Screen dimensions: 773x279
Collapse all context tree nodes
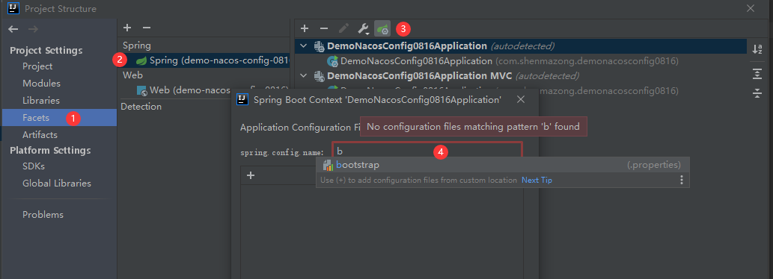(x=757, y=93)
